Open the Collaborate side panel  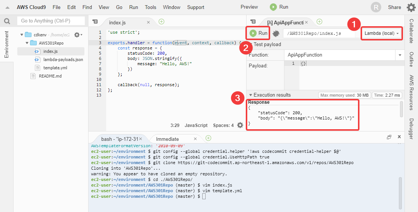click(x=411, y=31)
